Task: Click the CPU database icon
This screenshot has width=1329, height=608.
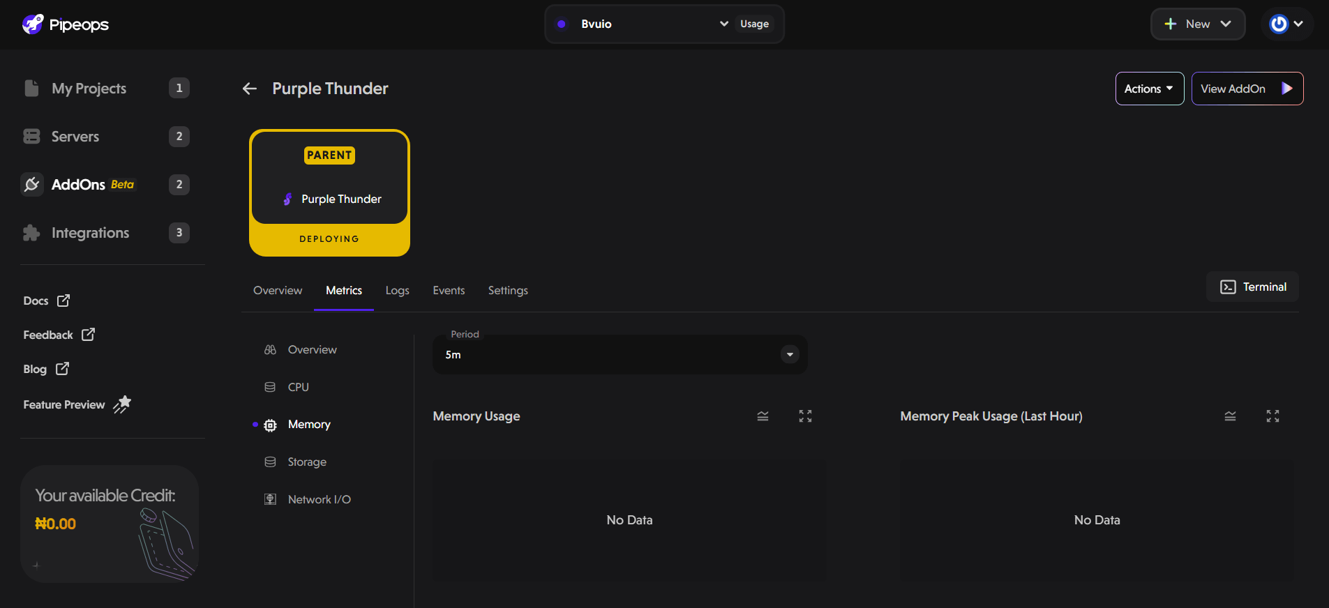Action: tap(270, 387)
